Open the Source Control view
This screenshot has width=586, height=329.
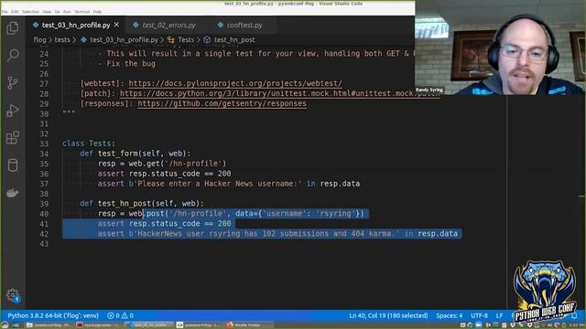tap(13, 82)
